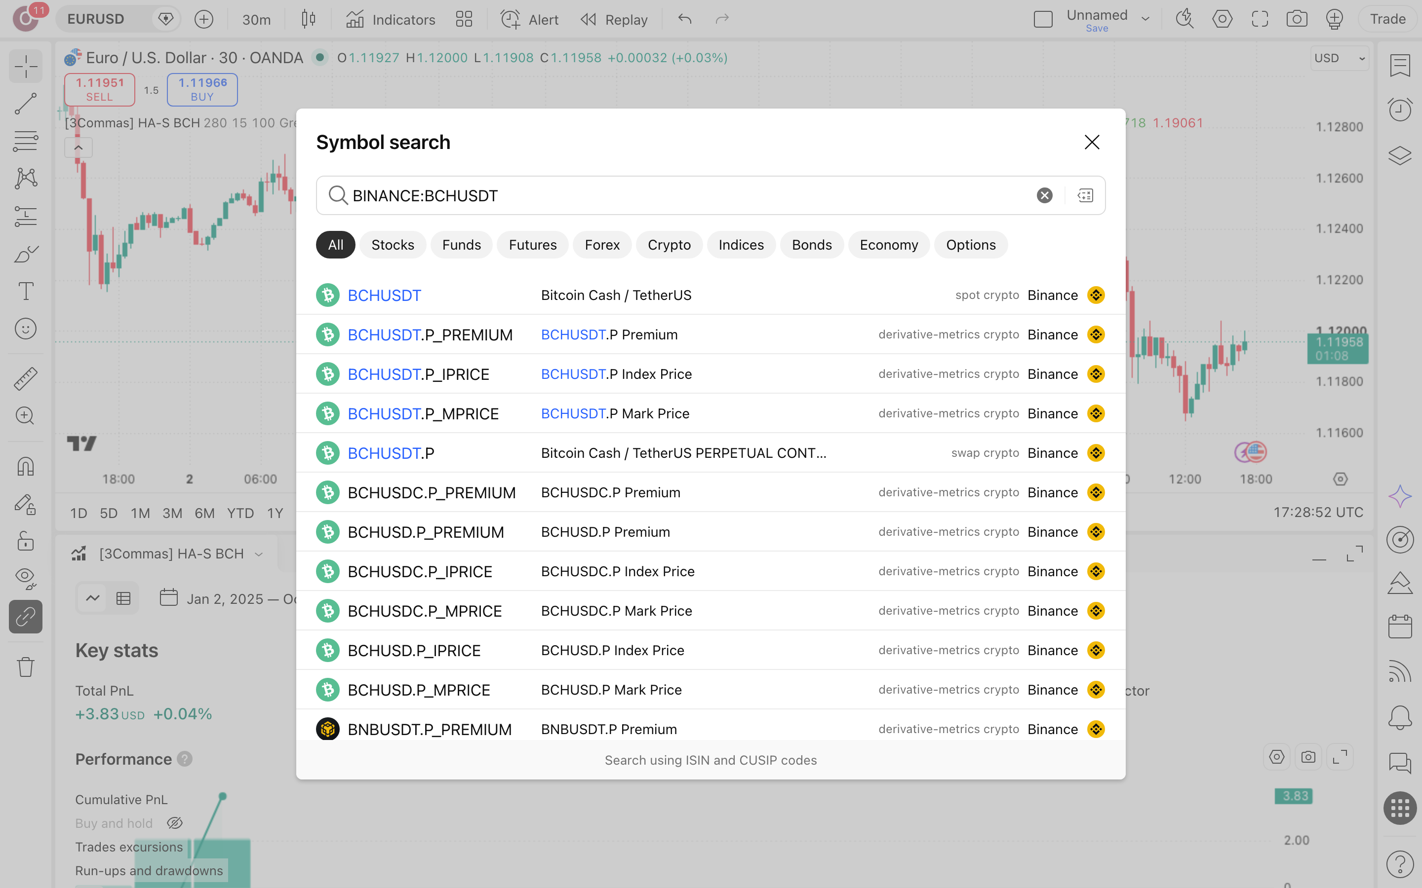Screen dimensions: 1422x888
Task: Click the Indicators button
Action: tap(391, 19)
